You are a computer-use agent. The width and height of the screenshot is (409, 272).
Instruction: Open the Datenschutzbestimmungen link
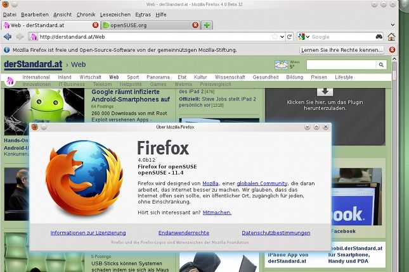click(x=276, y=233)
